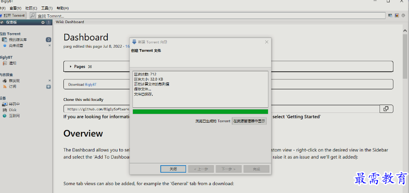Image resolution: width=411 pixels, height=193 pixels.
Task: Select 群发现 in the sidebar
Action: 14,81
